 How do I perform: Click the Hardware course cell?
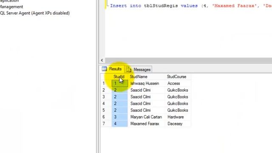(x=178, y=117)
